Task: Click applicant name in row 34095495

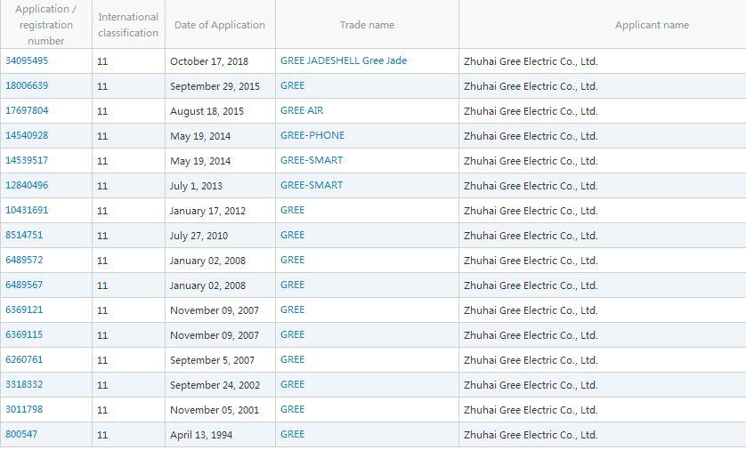Action: click(x=531, y=61)
